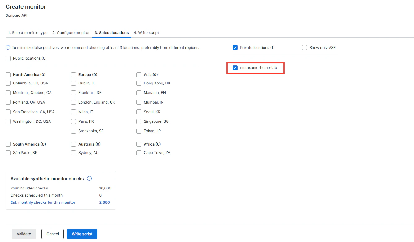Image resolution: width=414 pixels, height=242 pixels.
Task: Cancel monitor creation
Action: [53, 234]
